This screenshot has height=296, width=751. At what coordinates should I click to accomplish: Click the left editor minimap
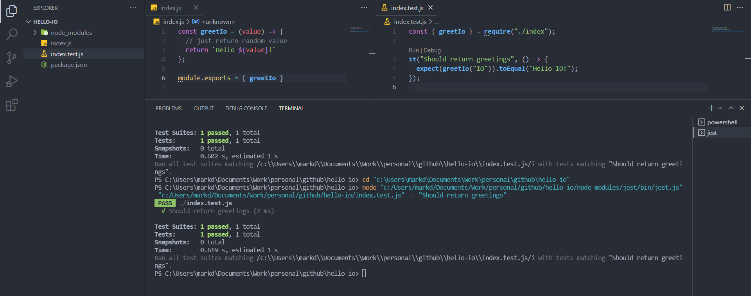[359, 29]
